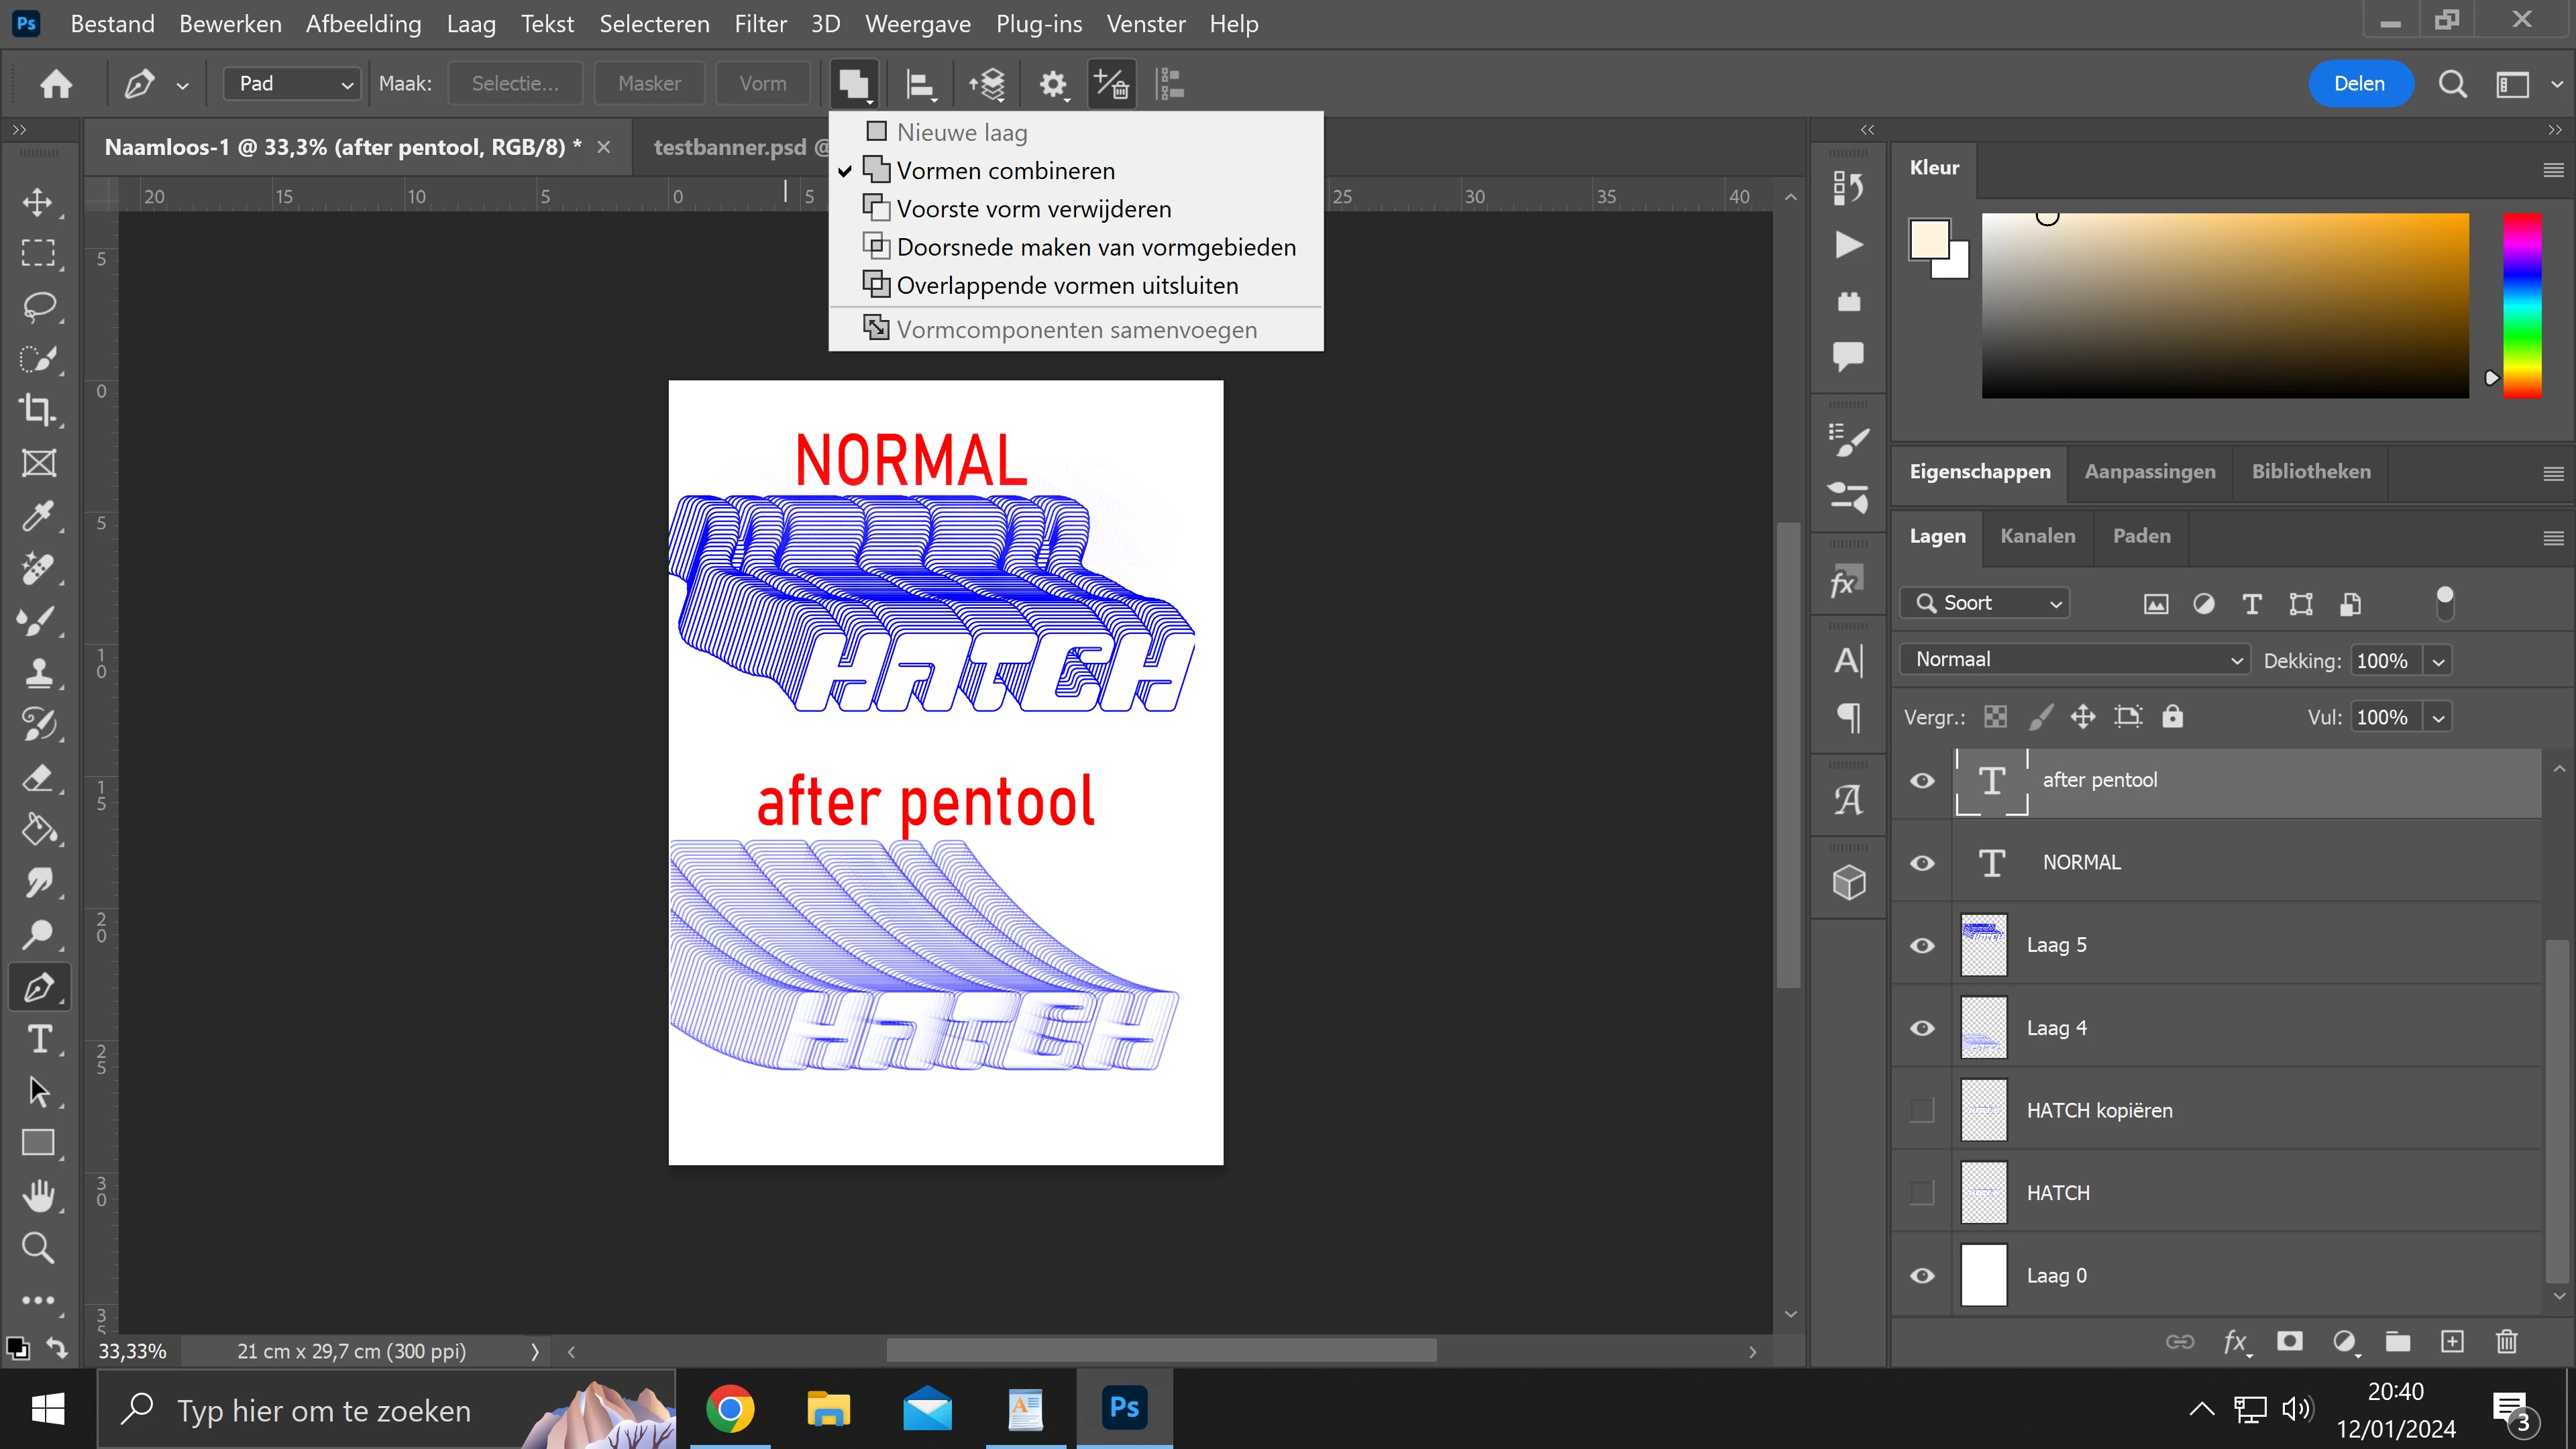The height and width of the screenshot is (1449, 2576).
Task: Select the Crop tool
Action: pos(38,409)
